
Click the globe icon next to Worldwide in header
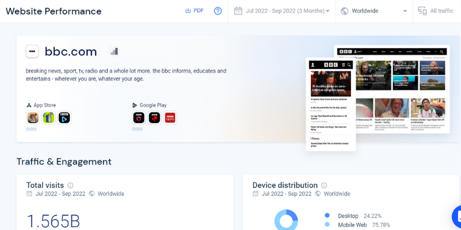click(x=345, y=11)
